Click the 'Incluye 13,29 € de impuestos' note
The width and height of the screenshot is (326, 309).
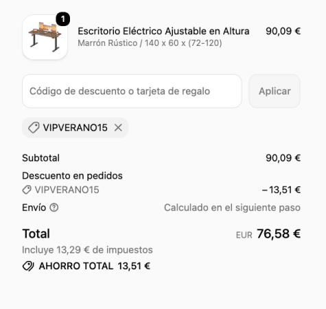pos(87,250)
